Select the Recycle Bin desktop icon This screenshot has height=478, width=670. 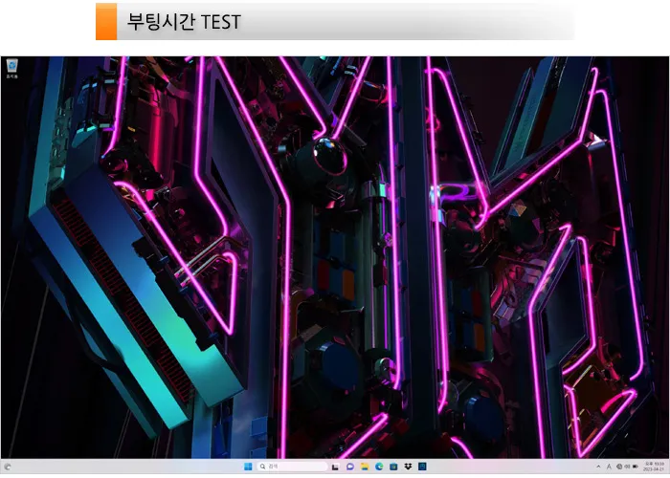(x=11, y=69)
